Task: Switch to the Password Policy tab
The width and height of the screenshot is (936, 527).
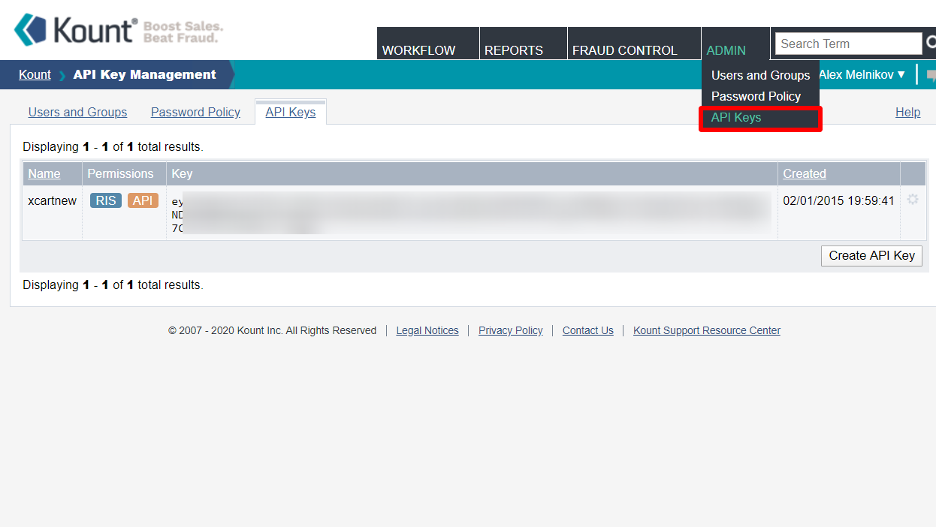Action: [195, 113]
